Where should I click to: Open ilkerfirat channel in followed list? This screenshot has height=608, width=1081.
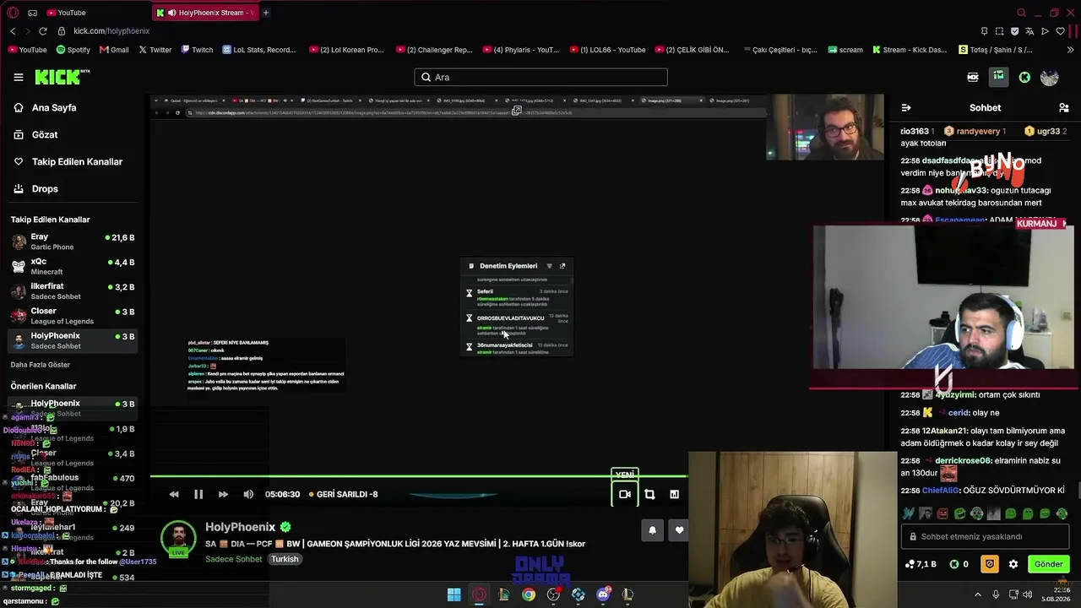[x=73, y=291]
